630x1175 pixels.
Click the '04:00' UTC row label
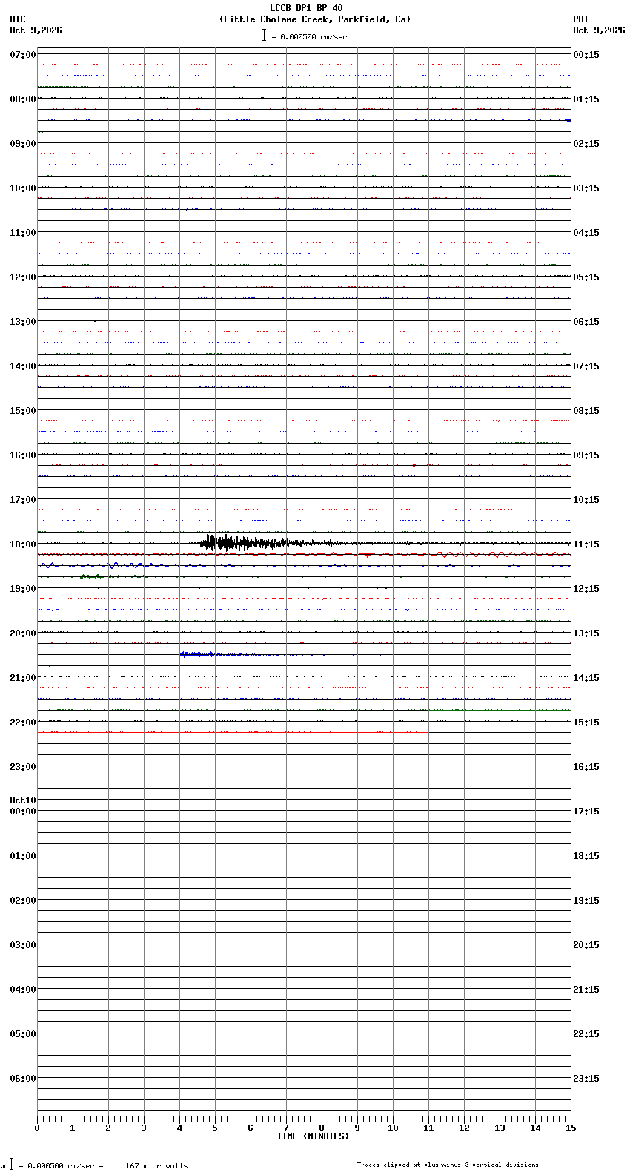23,990
